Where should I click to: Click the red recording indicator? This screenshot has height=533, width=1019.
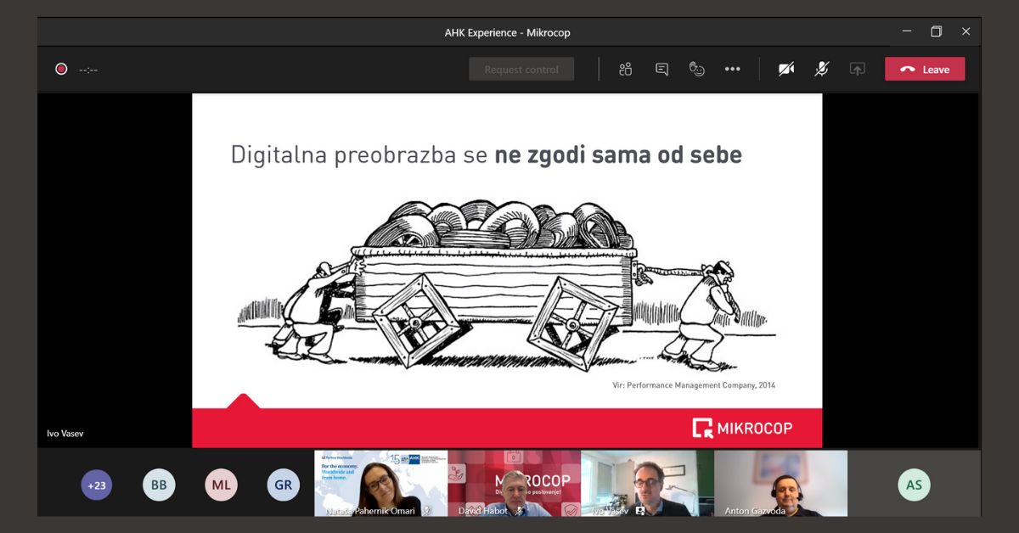point(61,70)
